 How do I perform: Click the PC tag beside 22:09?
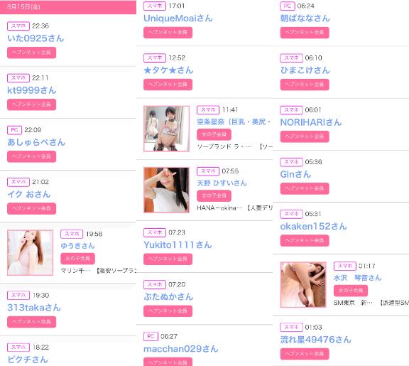[x=14, y=130]
